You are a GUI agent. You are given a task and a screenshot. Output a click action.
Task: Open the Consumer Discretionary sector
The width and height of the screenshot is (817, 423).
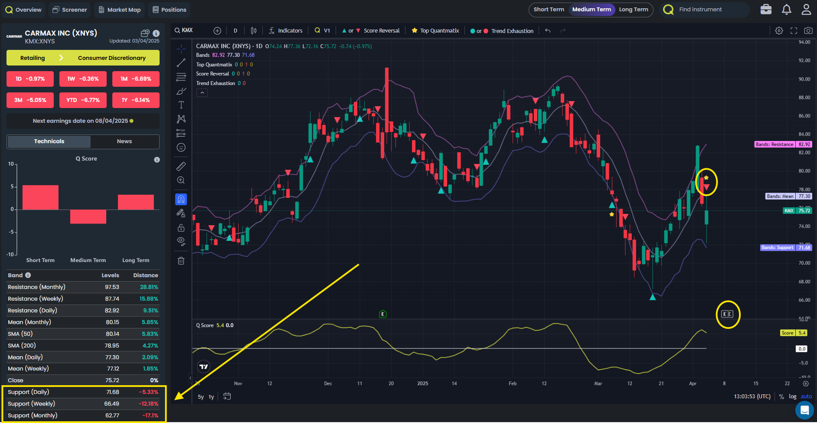pos(112,58)
